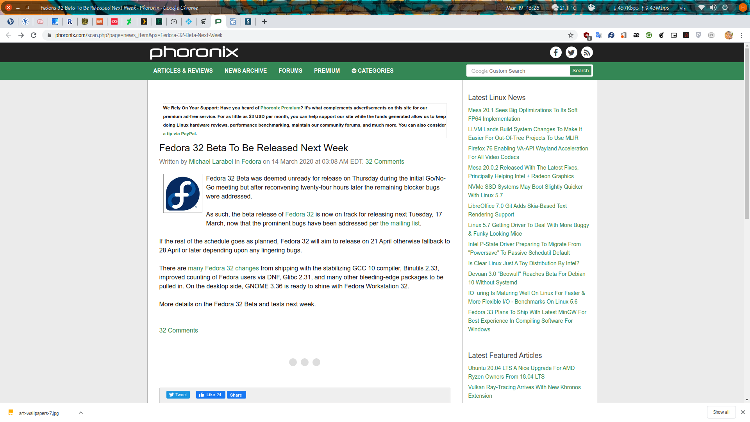
Task: Expand the Categories dropdown
Action: click(373, 71)
